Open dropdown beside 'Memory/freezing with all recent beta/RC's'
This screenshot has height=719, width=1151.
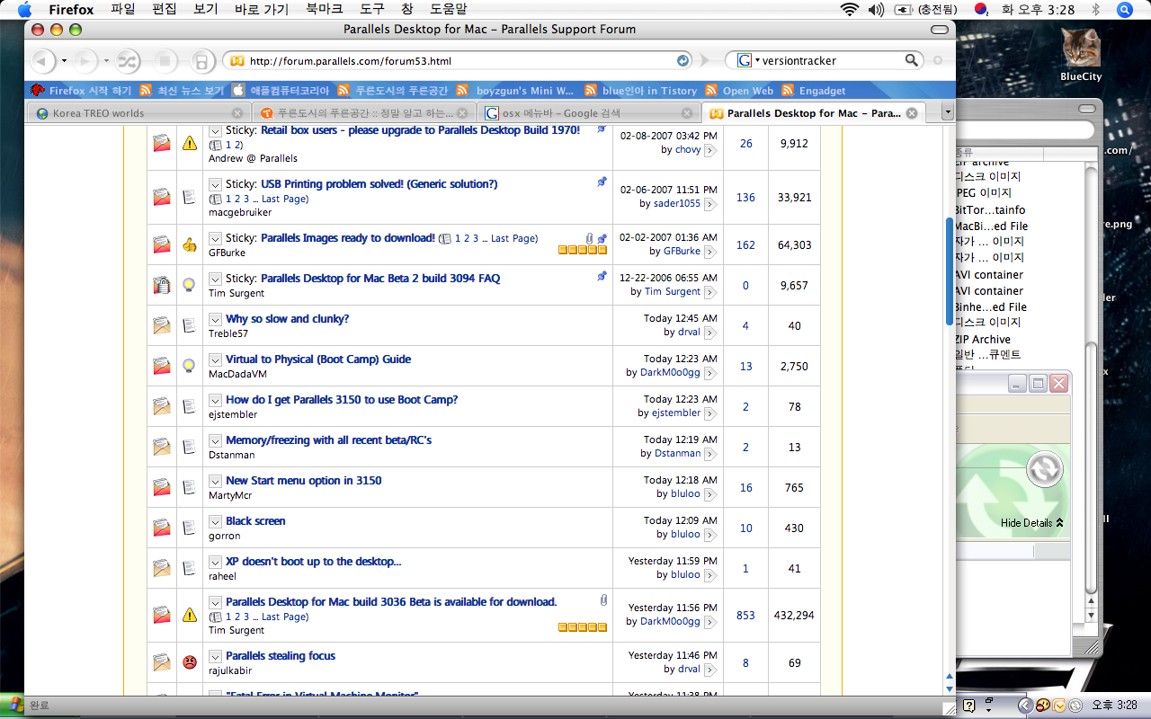click(215, 440)
